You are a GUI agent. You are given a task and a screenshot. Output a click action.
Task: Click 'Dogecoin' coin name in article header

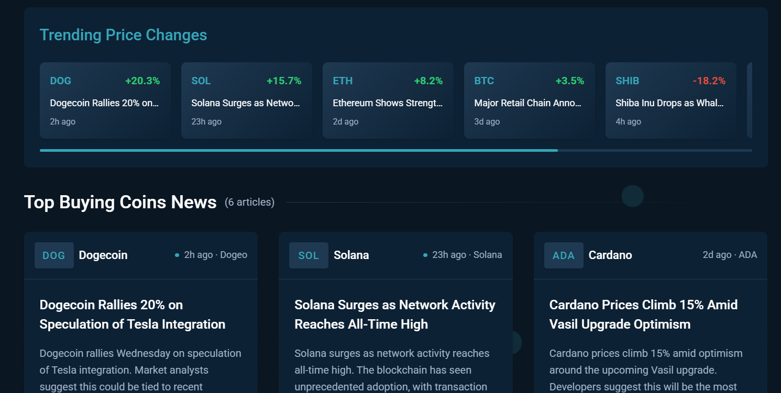103,255
